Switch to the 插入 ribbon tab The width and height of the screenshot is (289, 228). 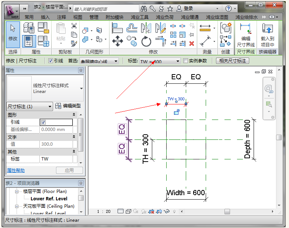click(45, 17)
